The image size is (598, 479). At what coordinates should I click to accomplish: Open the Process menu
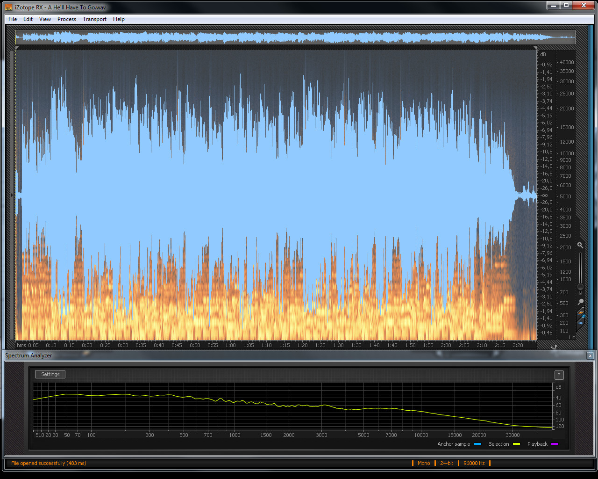pos(66,19)
